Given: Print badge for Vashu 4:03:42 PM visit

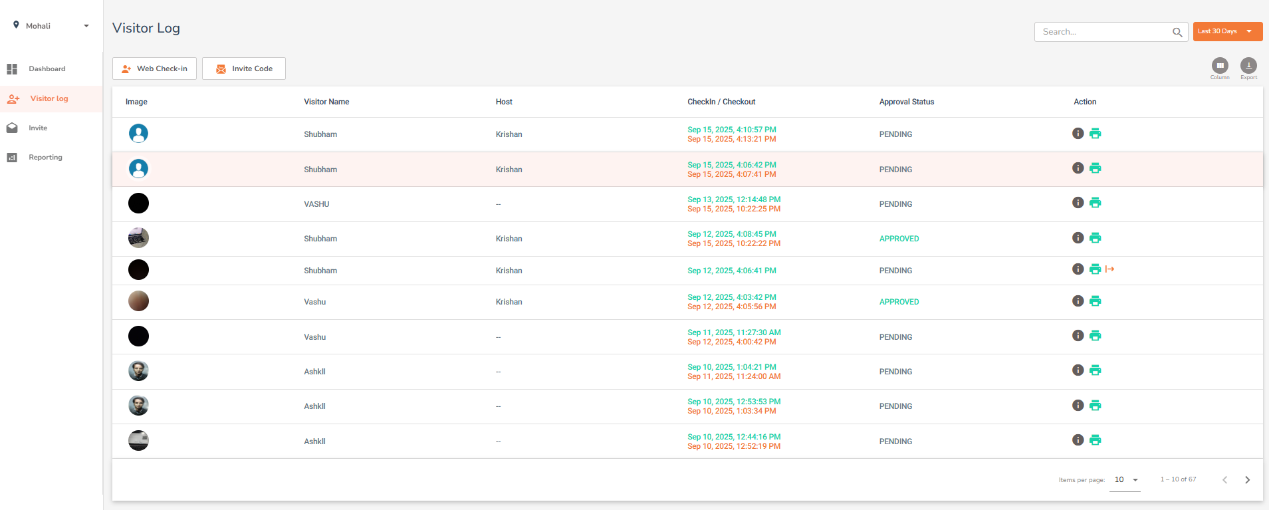Looking at the screenshot, I should [x=1096, y=301].
